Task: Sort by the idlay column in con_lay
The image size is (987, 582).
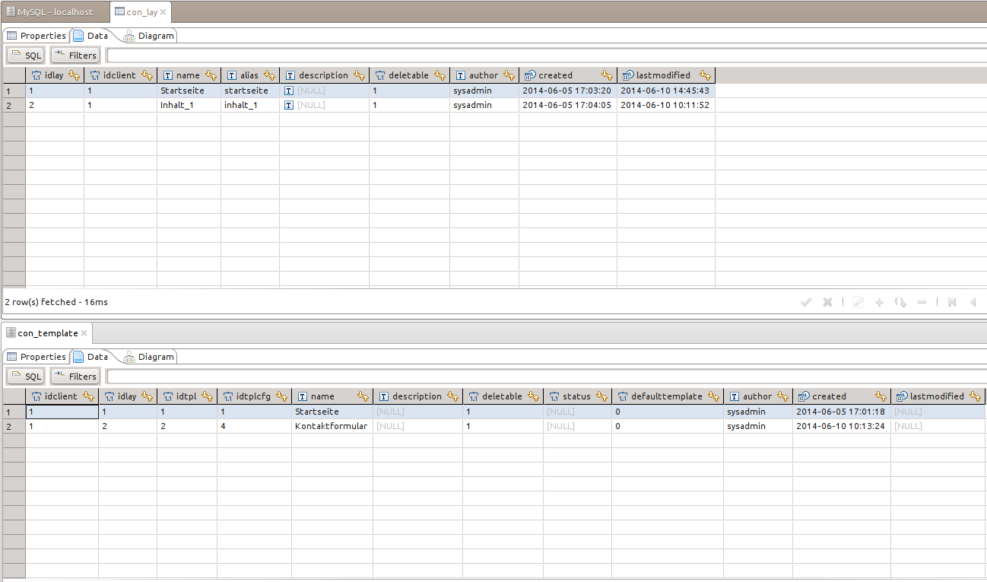Action: coord(75,75)
